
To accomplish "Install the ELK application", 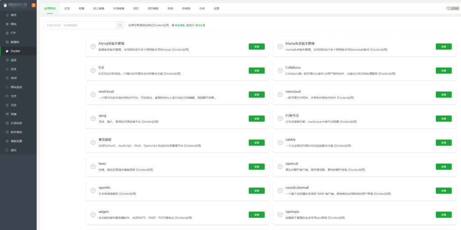I will click(257, 71).
